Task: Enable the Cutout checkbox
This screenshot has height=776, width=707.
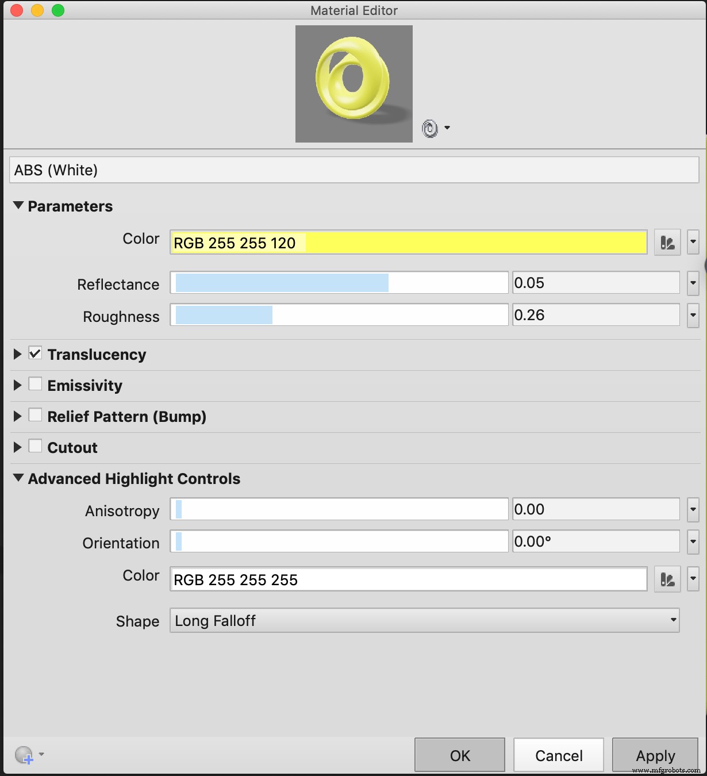Action: pos(35,447)
